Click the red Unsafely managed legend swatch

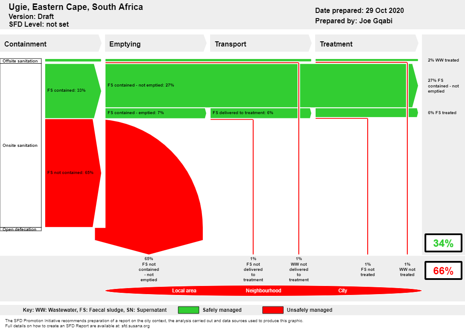(x=273, y=310)
